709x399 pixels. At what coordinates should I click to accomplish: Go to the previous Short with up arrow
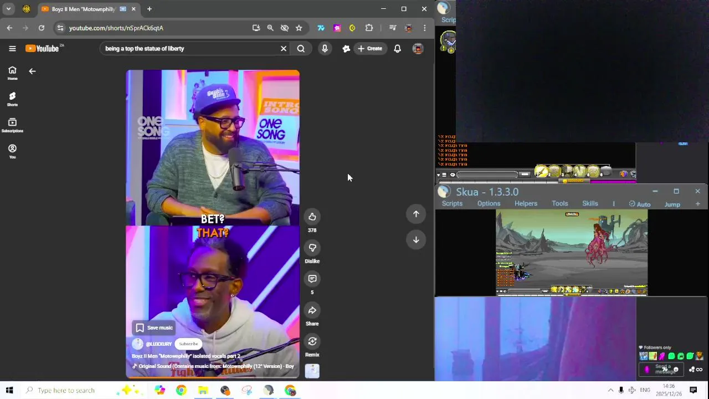click(416, 214)
